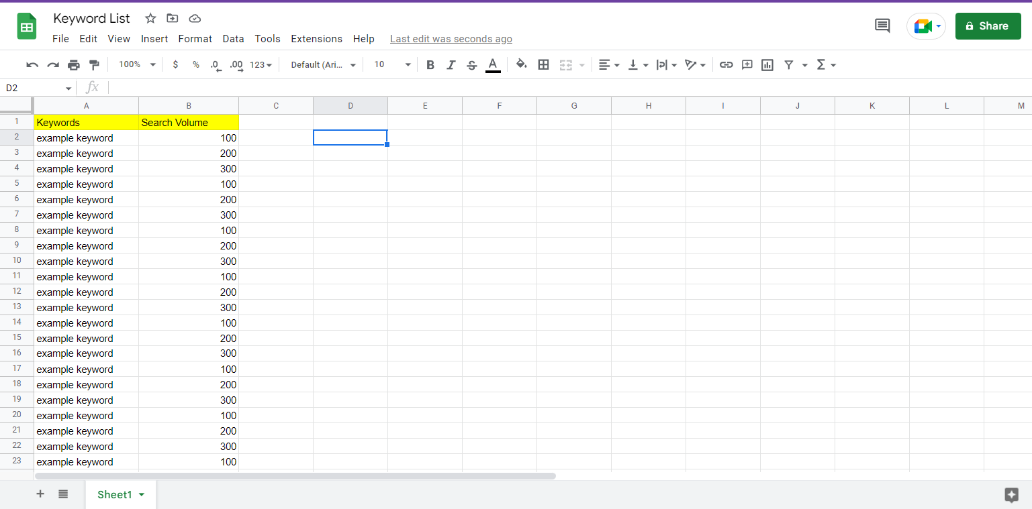The height and width of the screenshot is (509, 1032).
Task: Select column D header
Action: click(350, 105)
